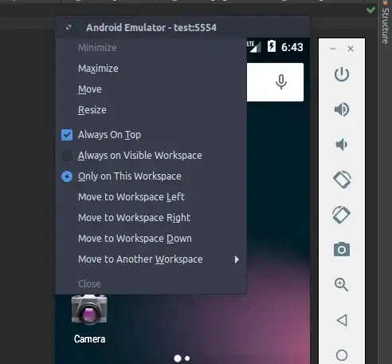Take a screenshot with the camera icon
This screenshot has width=392, height=364.
point(342,249)
